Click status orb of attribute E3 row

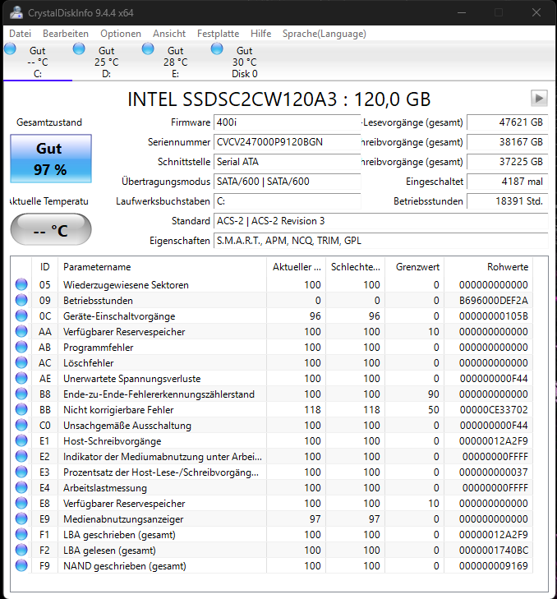[21, 472]
